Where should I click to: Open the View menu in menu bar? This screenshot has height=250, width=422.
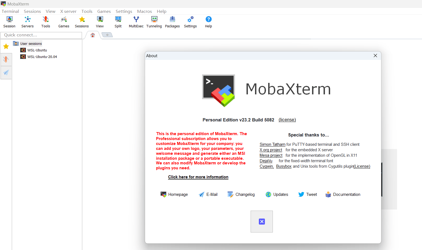[x=50, y=11]
